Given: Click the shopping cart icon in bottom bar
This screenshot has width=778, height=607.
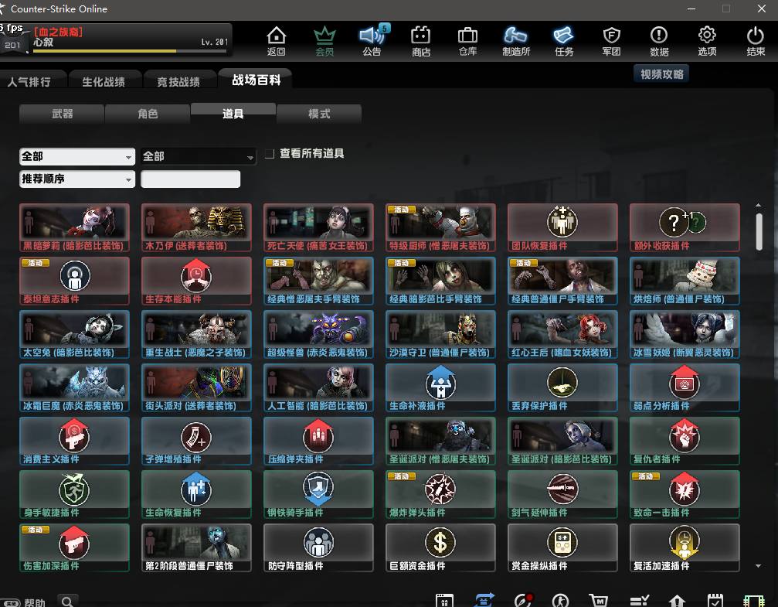Looking at the screenshot, I should point(599,601).
